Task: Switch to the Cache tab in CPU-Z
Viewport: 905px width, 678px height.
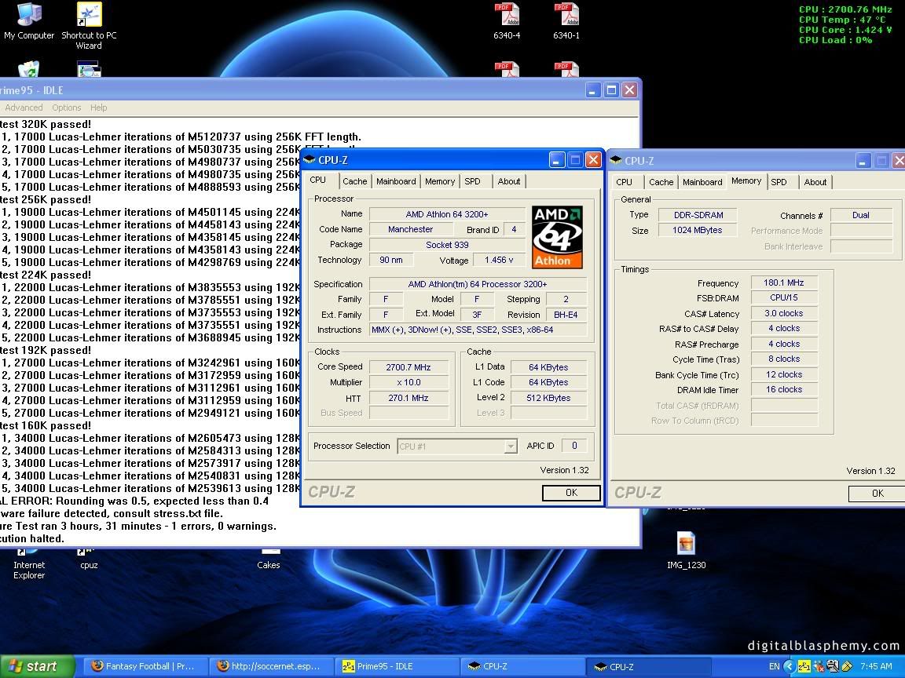Action: pos(354,181)
